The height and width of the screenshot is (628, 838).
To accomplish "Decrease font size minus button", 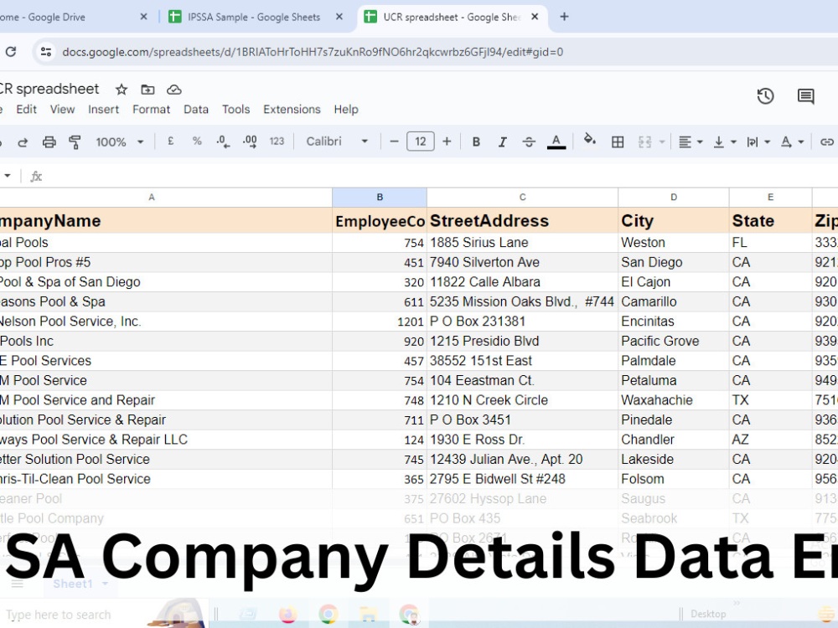I will [x=395, y=142].
